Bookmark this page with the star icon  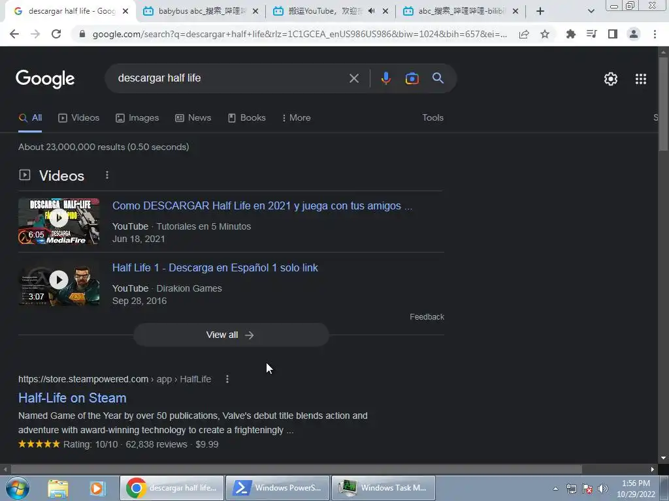coord(545,34)
